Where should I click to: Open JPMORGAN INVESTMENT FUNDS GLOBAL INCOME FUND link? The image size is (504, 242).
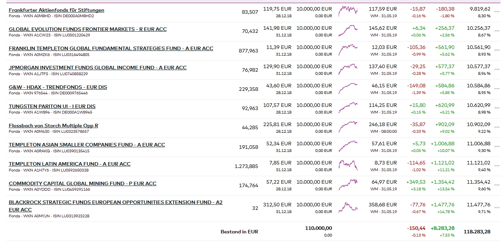pyautogui.click(x=98, y=68)
